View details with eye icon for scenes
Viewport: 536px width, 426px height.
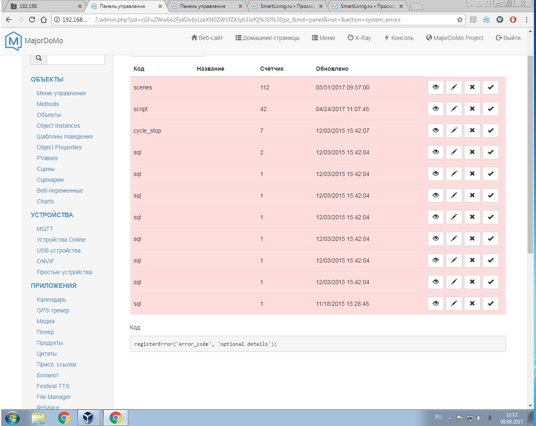point(435,87)
